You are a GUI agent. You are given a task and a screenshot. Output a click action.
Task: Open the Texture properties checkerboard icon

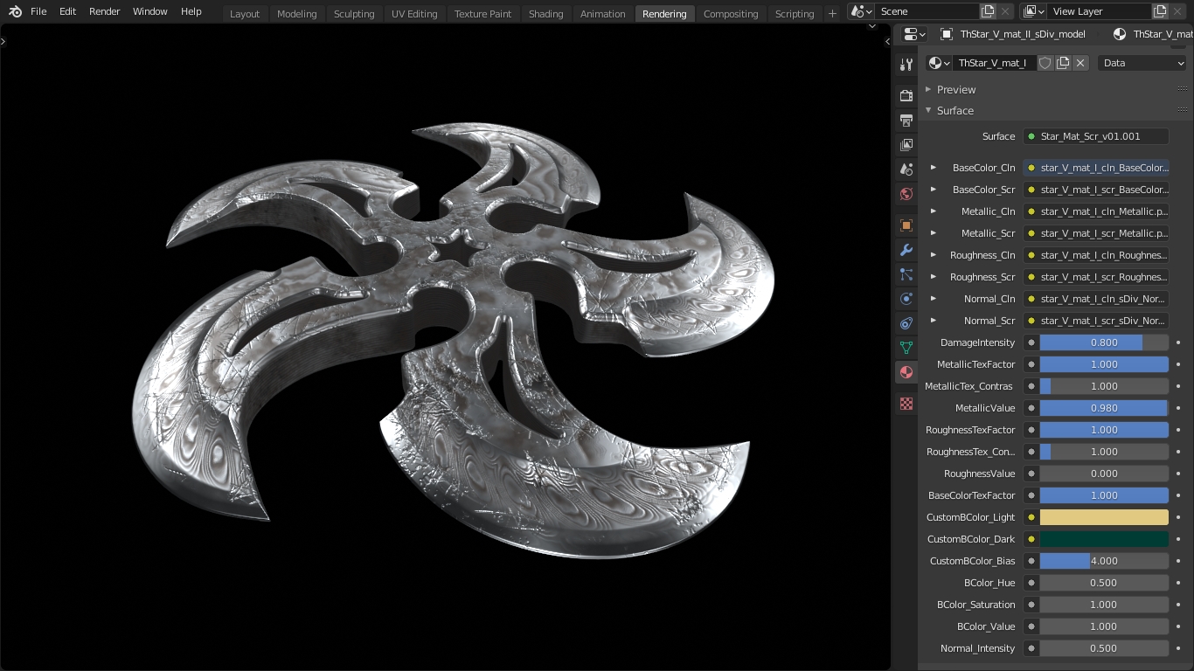tap(906, 404)
